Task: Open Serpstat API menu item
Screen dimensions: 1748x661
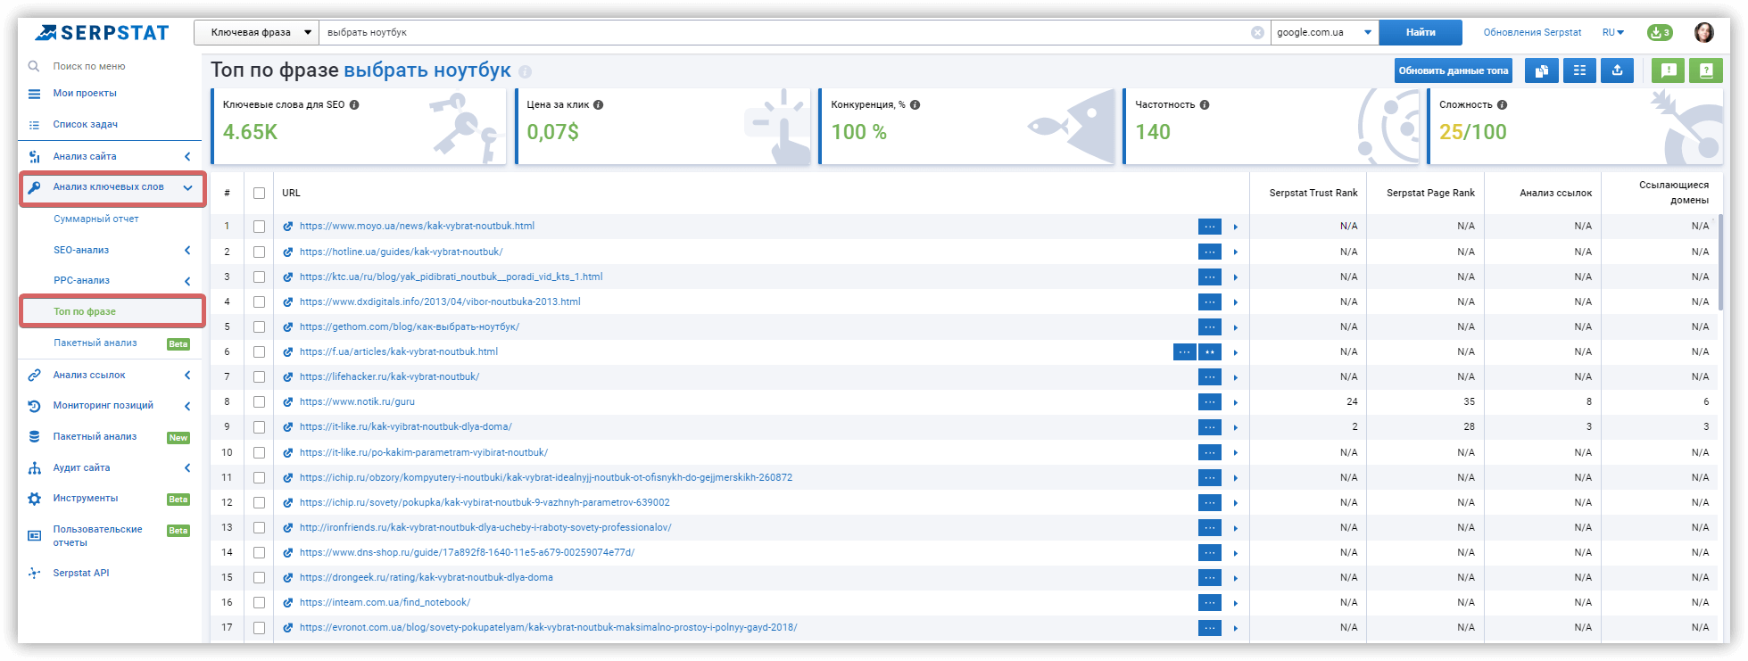Action: click(80, 574)
